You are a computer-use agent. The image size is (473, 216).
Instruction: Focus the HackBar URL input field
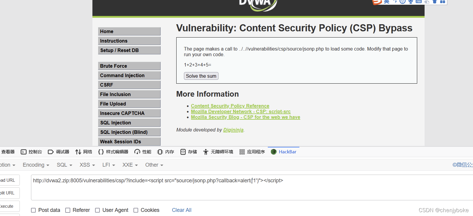[252, 187]
